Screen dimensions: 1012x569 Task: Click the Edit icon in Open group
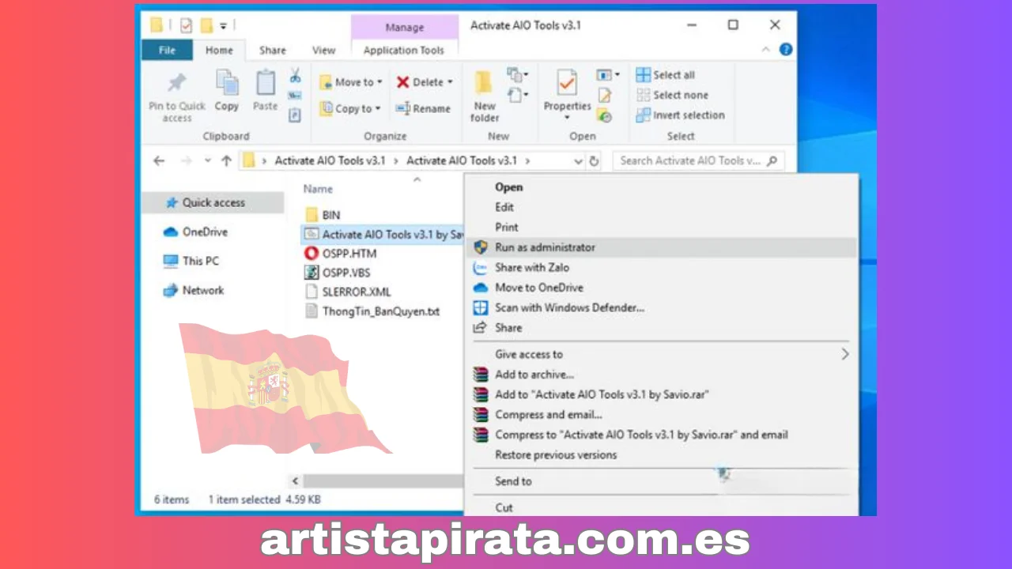tap(605, 96)
